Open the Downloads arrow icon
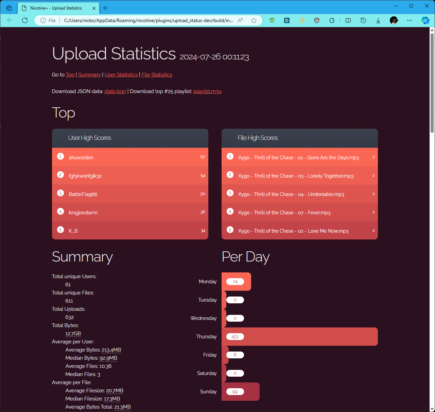 coord(378,20)
